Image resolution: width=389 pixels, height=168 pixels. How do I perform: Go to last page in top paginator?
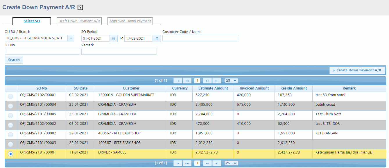coord(217,81)
